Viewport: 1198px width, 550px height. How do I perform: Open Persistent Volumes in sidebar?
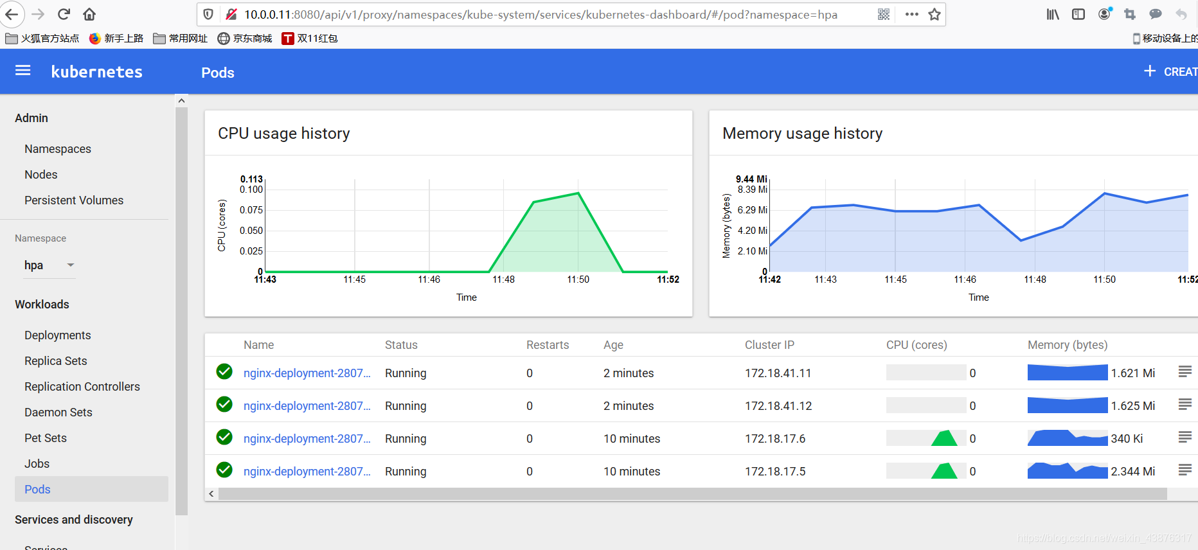(x=74, y=200)
